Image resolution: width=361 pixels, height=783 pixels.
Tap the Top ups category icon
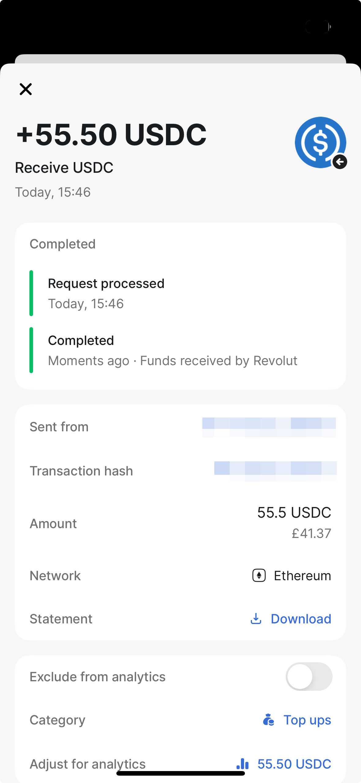pos(269,720)
